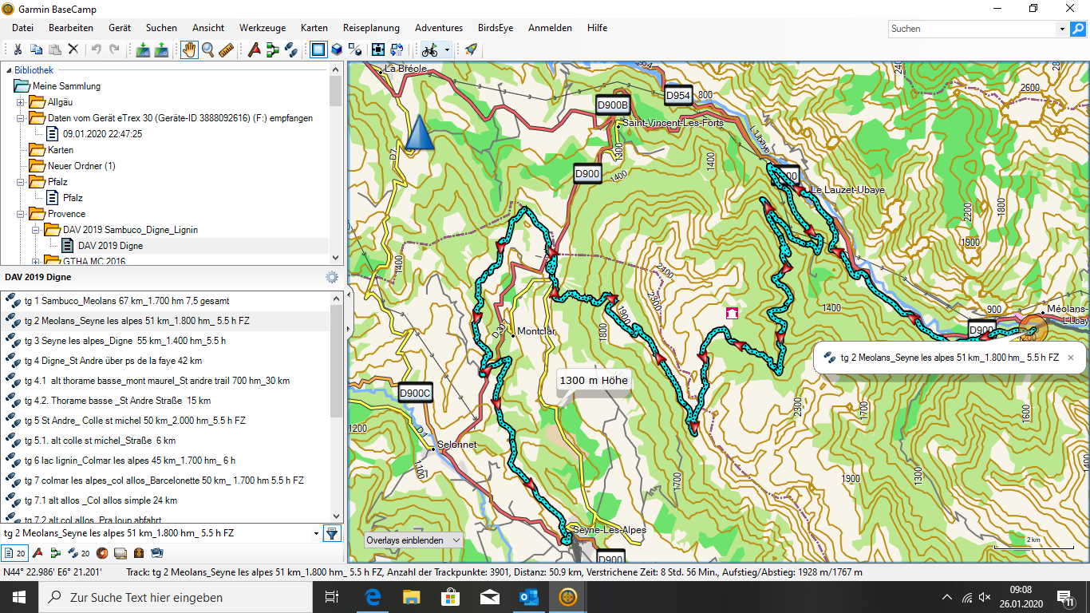Click the house marker on the map
Screen dimensions: 1090x613
[x=731, y=314]
